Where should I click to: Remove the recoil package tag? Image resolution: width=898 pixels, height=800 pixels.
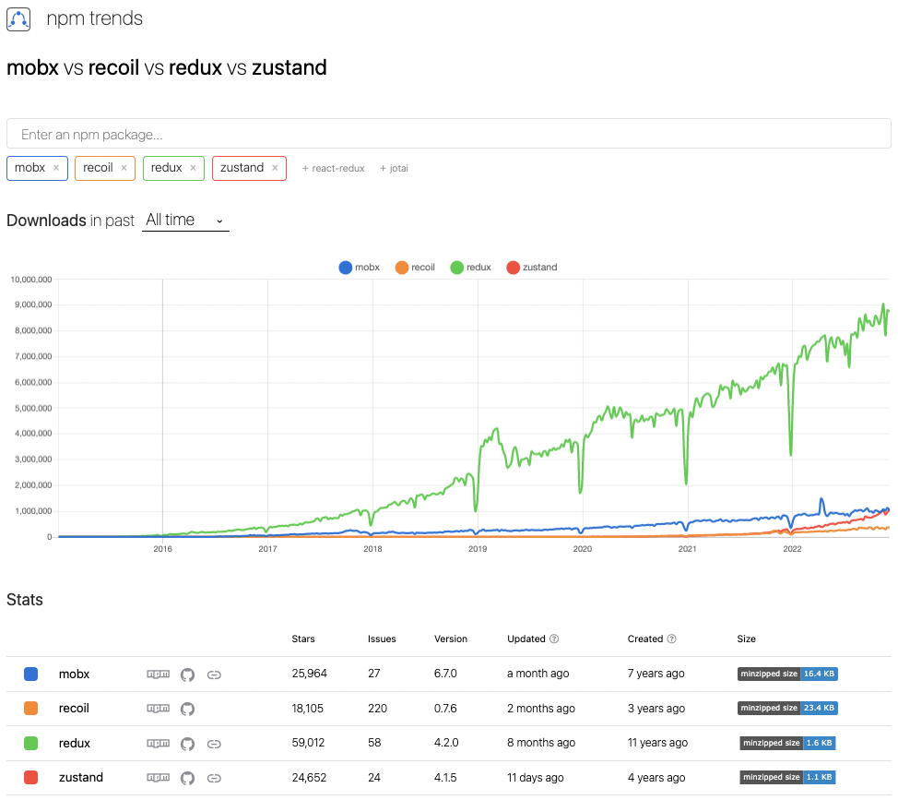[124, 168]
